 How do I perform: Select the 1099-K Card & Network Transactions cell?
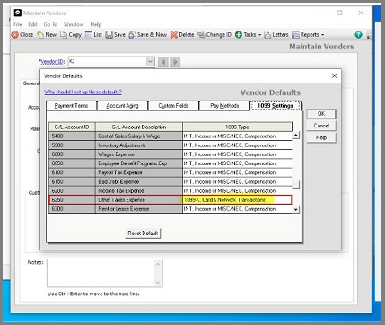[237, 200]
